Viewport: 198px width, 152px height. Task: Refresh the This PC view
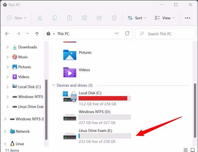point(127,33)
